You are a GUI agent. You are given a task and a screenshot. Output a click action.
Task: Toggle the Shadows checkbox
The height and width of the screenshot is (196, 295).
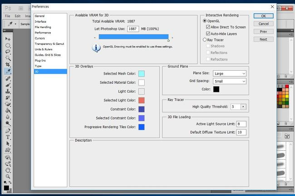(208, 46)
